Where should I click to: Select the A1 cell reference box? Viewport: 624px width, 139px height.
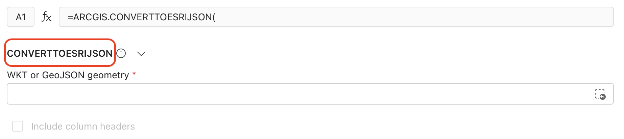[21, 17]
